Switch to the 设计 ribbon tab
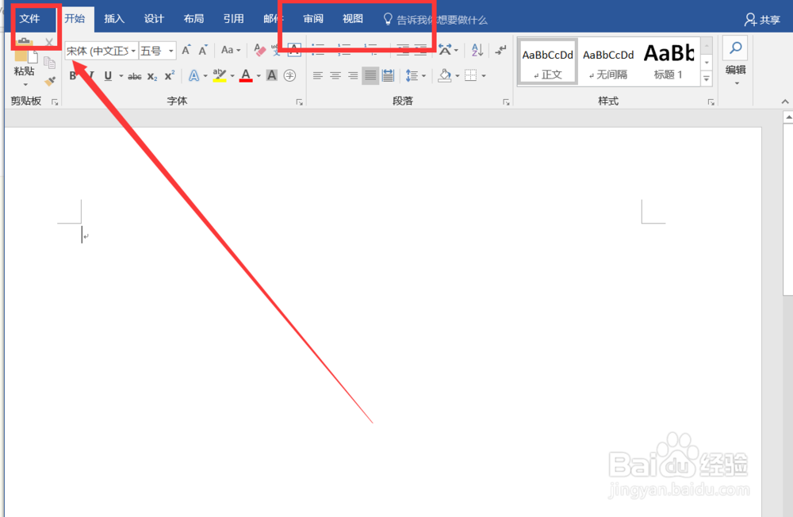The width and height of the screenshot is (793, 517). tap(154, 19)
